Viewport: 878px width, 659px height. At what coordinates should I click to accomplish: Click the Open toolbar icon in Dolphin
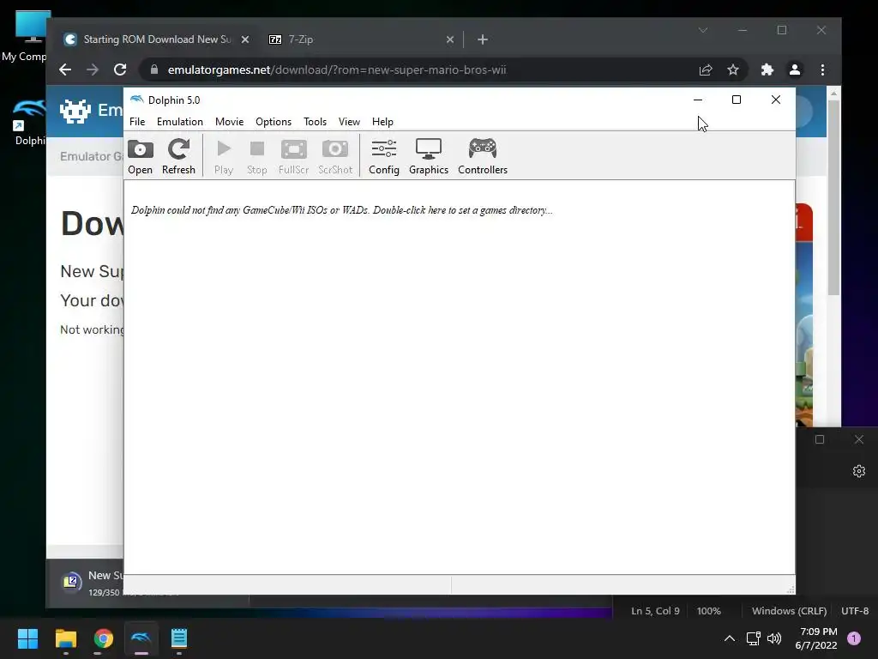[140, 156]
